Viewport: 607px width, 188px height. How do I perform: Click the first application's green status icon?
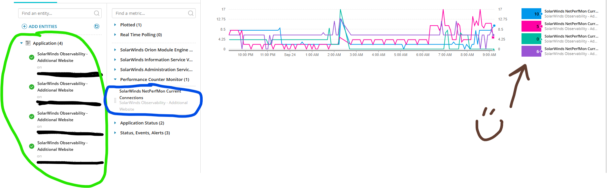click(x=32, y=57)
